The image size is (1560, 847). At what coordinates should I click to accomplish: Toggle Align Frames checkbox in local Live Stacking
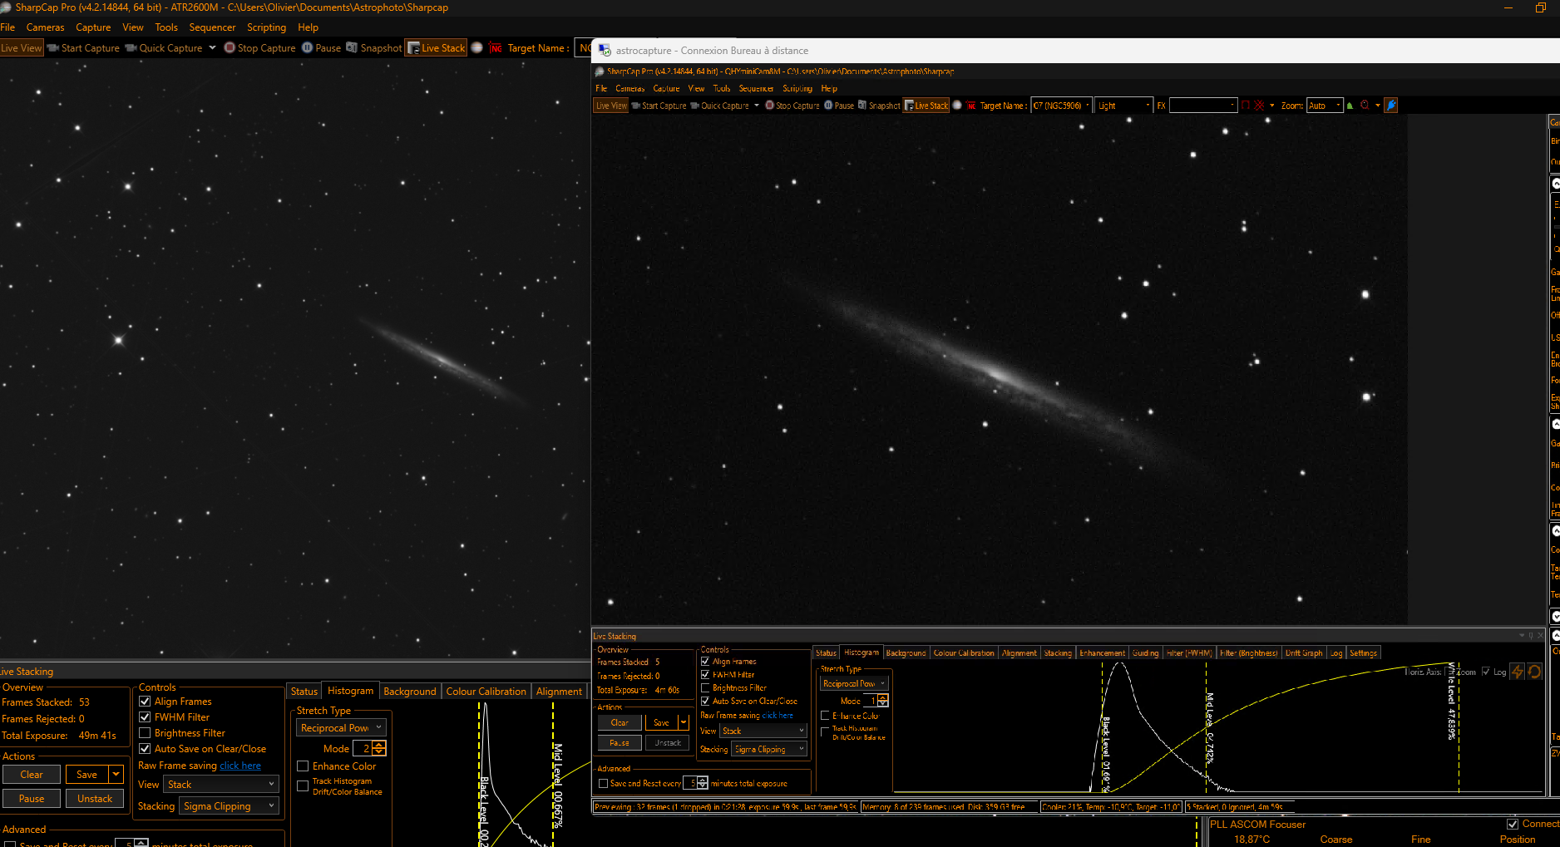point(145,702)
